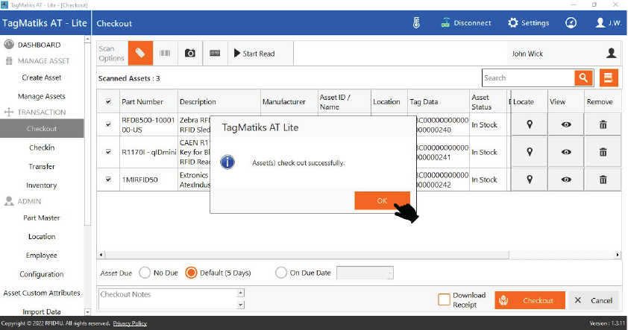Select the keyboard entry scan option icon
The width and height of the screenshot is (628, 330).
[x=215, y=54]
